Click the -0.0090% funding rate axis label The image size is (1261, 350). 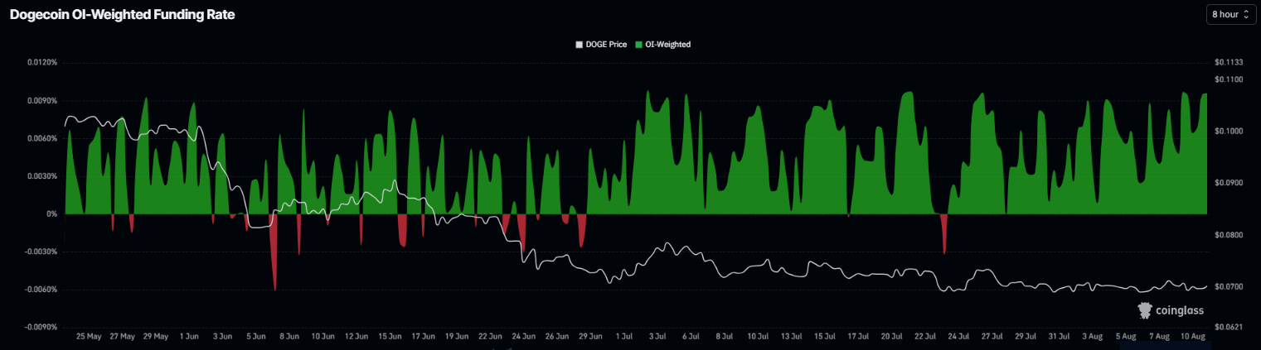click(x=40, y=327)
